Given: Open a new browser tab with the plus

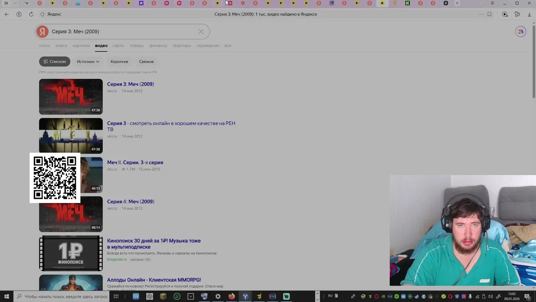Looking at the screenshot, I should 457,3.
